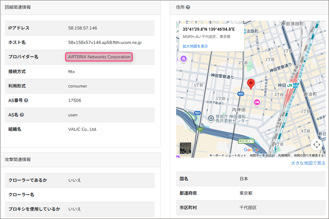Viewport: 329px width, 219px height.
Task: Click the 警視庁 license center marker
Action: click(x=211, y=118)
